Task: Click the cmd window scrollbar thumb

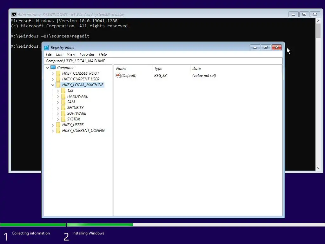Action: point(318,31)
